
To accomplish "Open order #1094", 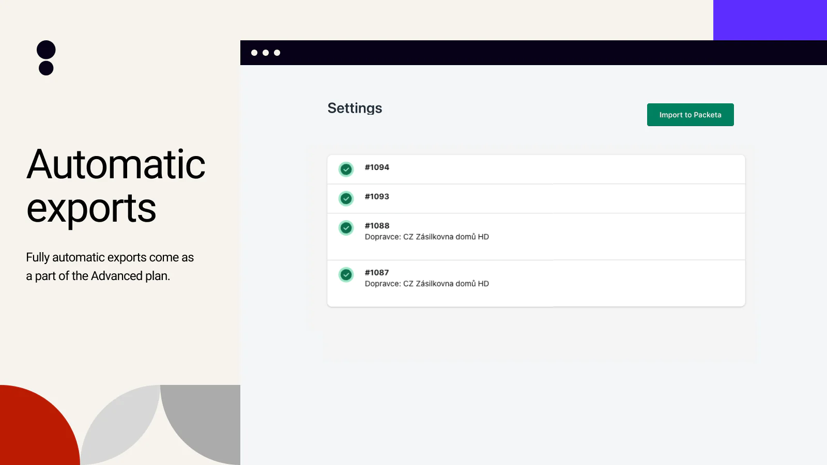I will click(377, 167).
